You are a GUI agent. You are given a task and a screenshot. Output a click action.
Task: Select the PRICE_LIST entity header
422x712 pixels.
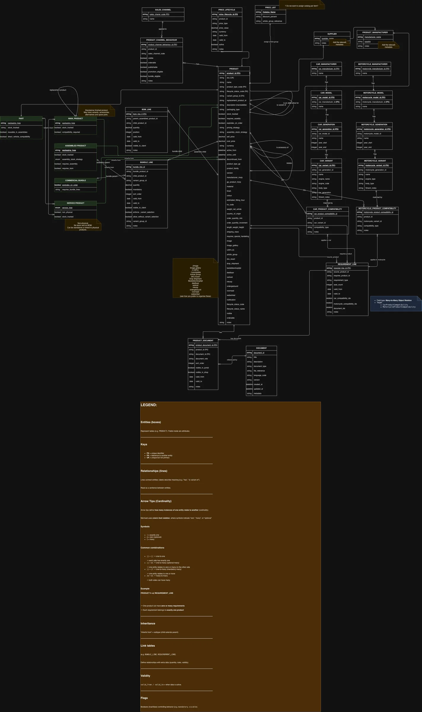point(270,7)
